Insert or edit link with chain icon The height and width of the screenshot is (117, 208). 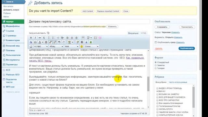click(x=50, y=42)
